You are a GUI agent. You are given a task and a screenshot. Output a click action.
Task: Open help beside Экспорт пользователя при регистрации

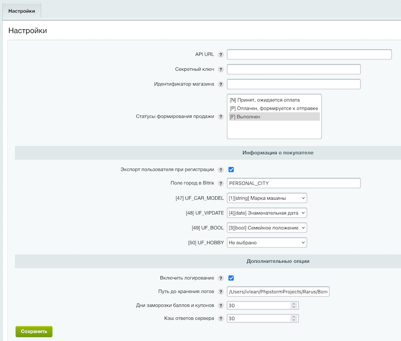(x=220, y=169)
